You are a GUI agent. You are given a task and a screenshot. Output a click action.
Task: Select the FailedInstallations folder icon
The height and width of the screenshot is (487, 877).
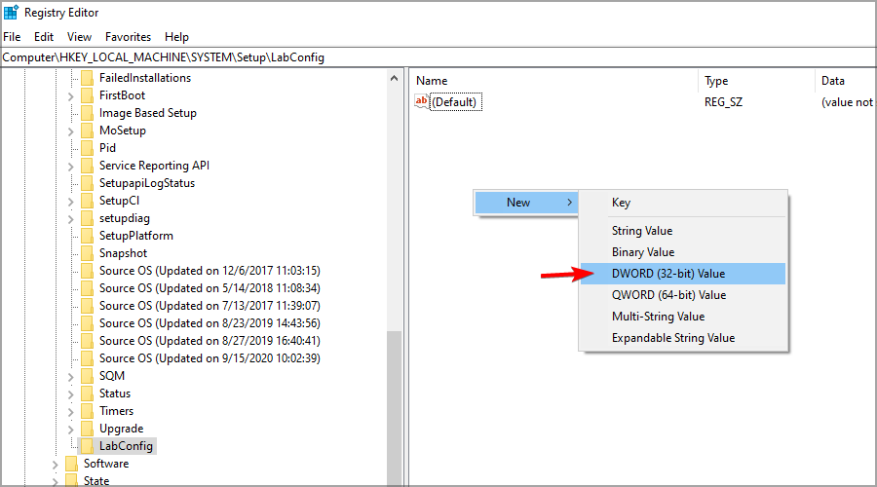[87, 78]
